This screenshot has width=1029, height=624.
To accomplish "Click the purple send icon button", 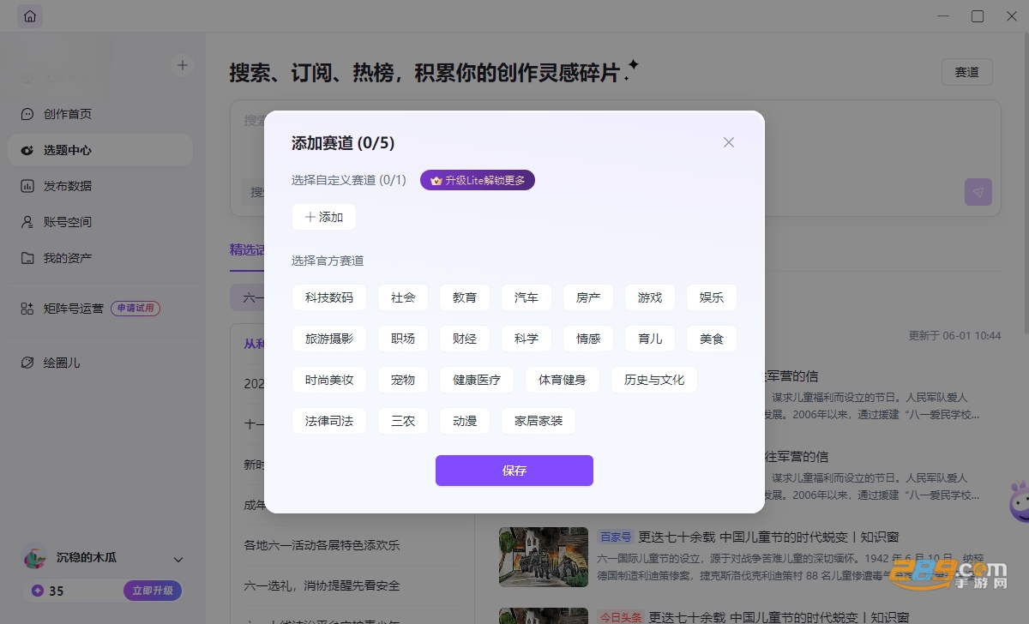I will point(978,192).
